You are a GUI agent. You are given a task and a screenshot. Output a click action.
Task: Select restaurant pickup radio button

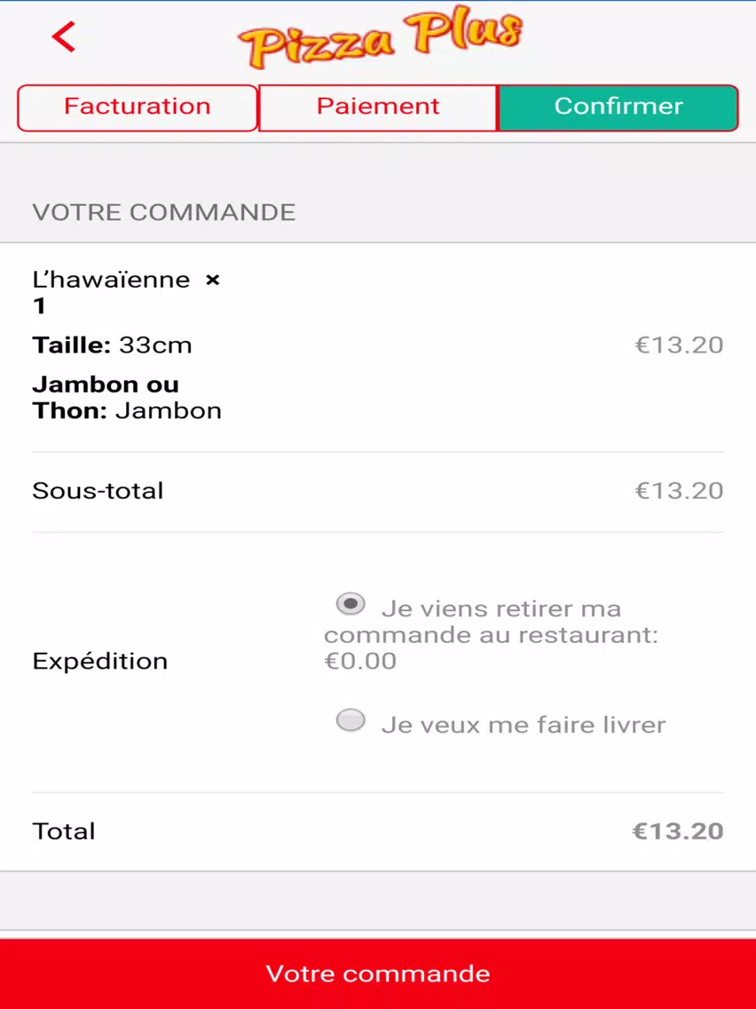tap(350, 604)
